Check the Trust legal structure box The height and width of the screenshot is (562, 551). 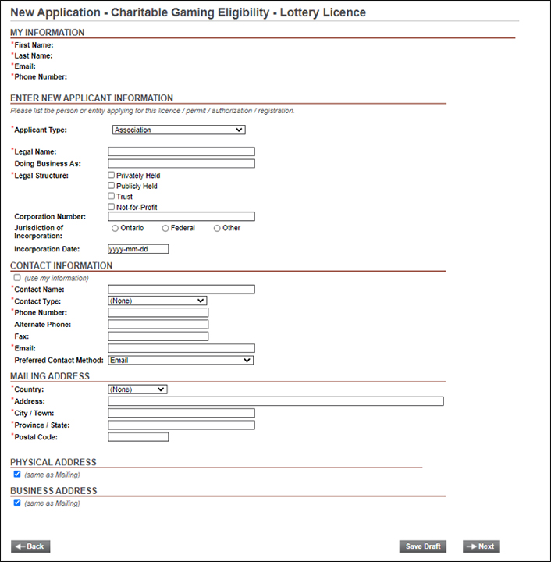click(x=112, y=196)
